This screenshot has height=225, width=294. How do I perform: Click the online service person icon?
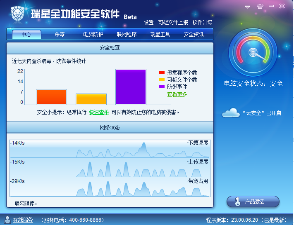click(x=7, y=220)
